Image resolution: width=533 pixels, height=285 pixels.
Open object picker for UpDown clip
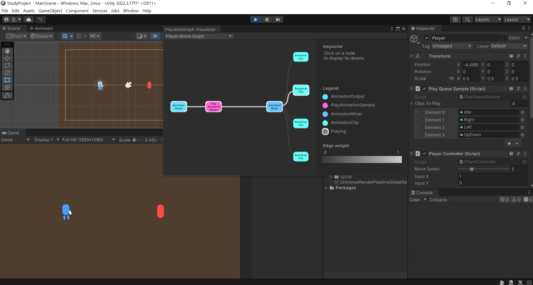point(523,135)
